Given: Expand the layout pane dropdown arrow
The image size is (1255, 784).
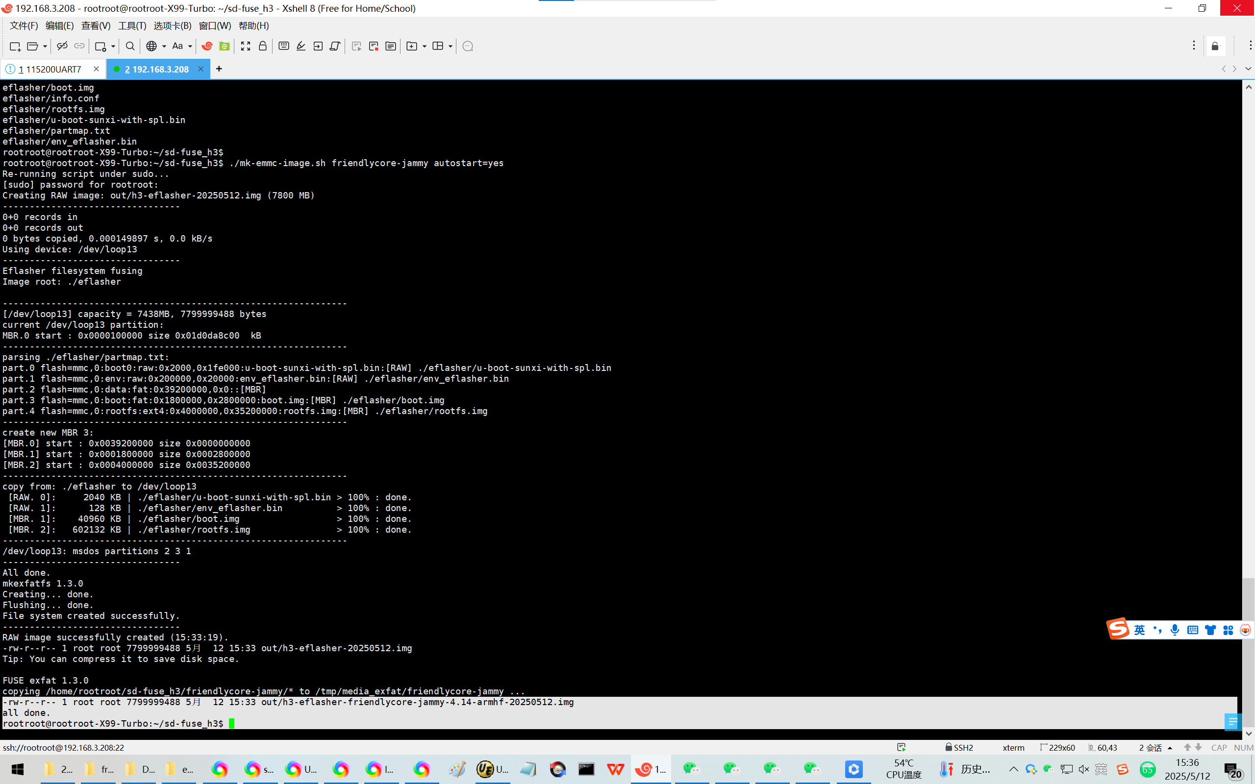Looking at the screenshot, I should 450,46.
